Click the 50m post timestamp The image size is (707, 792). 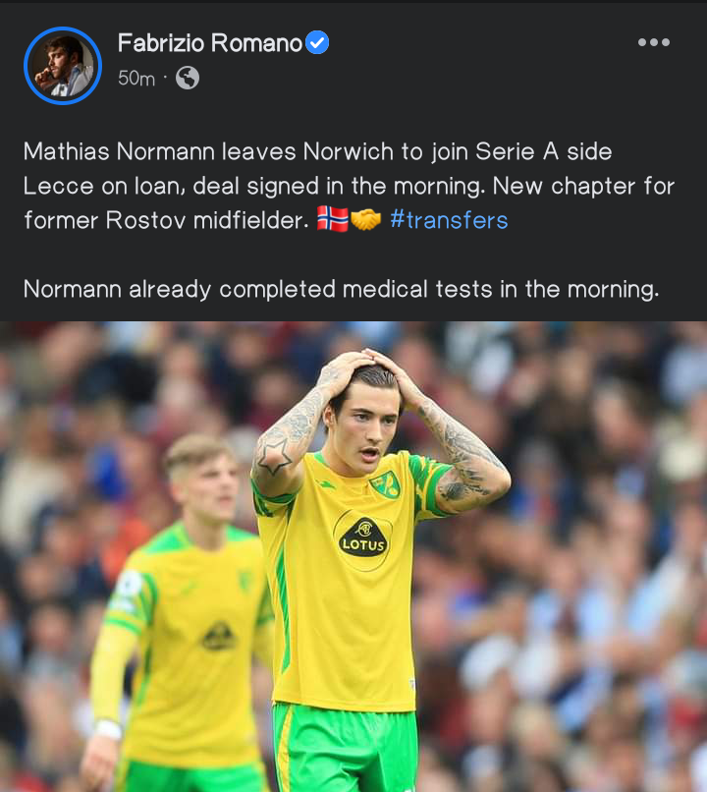click(136, 79)
